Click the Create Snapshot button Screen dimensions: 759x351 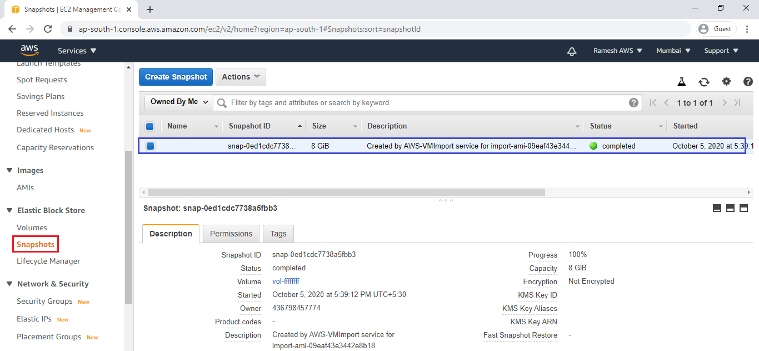(x=176, y=77)
